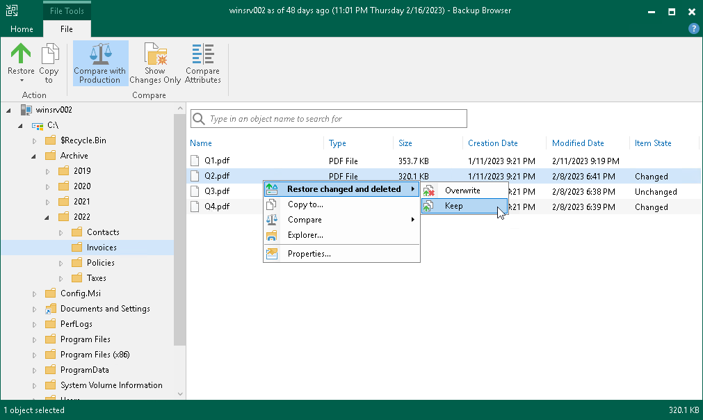Click the green Restore arrow icon
Screen dimensions: 703x420
click(20, 54)
